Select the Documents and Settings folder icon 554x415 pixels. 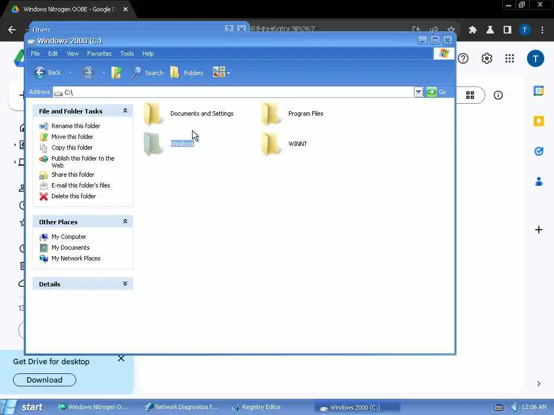(153, 113)
